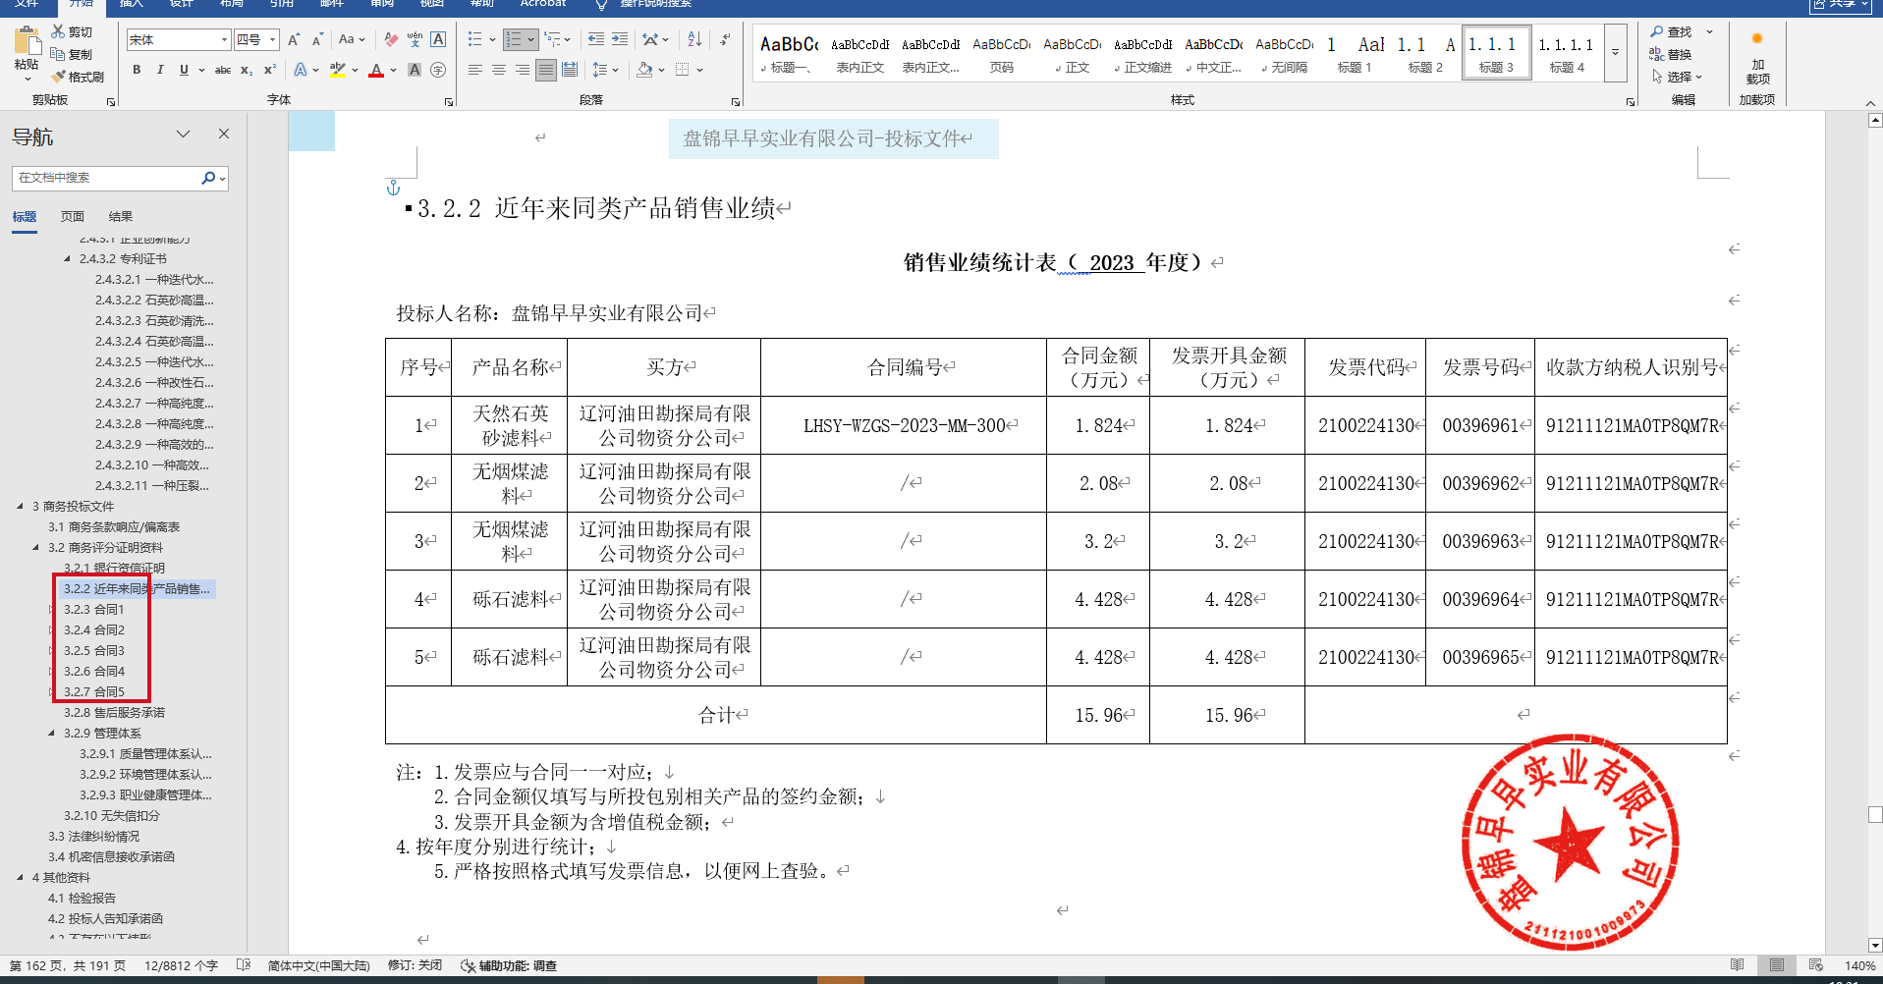Image resolution: width=1883 pixels, height=984 pixels.
Task: Apply the 无间隔 style
Action: (x=1284, y=52)
